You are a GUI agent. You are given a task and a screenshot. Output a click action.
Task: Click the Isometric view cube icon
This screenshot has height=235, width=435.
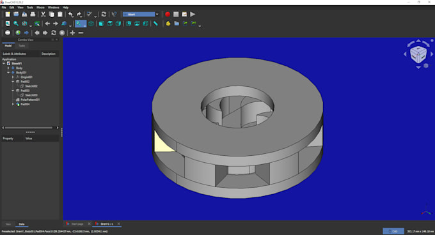[91, 24]
